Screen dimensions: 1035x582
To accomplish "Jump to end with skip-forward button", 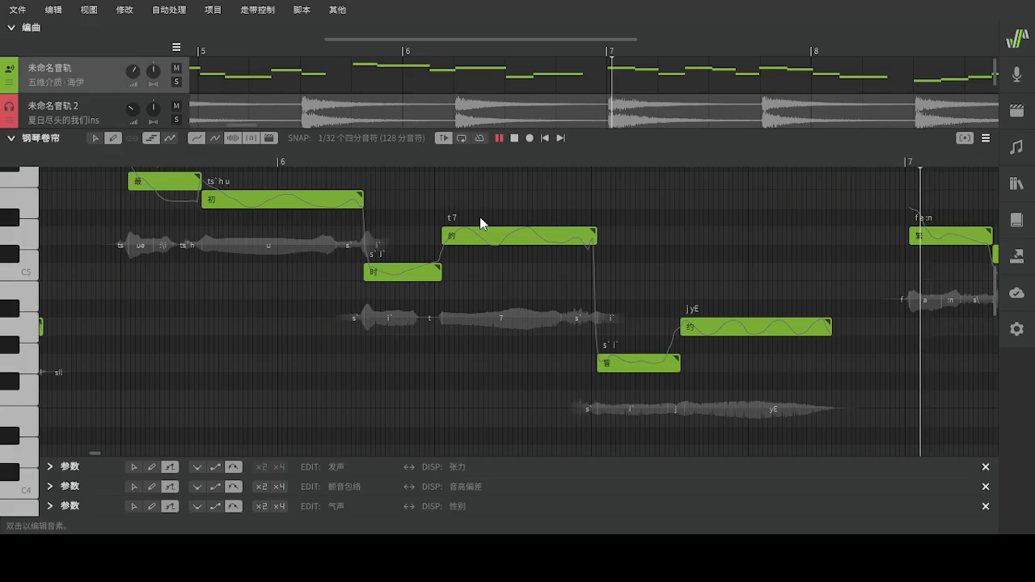I will click(560, 138).
